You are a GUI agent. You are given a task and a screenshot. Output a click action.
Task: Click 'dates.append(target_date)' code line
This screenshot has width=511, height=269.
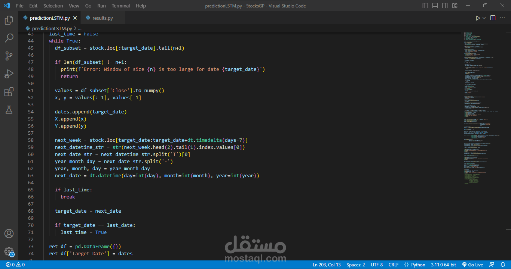(x=91, y=112)
